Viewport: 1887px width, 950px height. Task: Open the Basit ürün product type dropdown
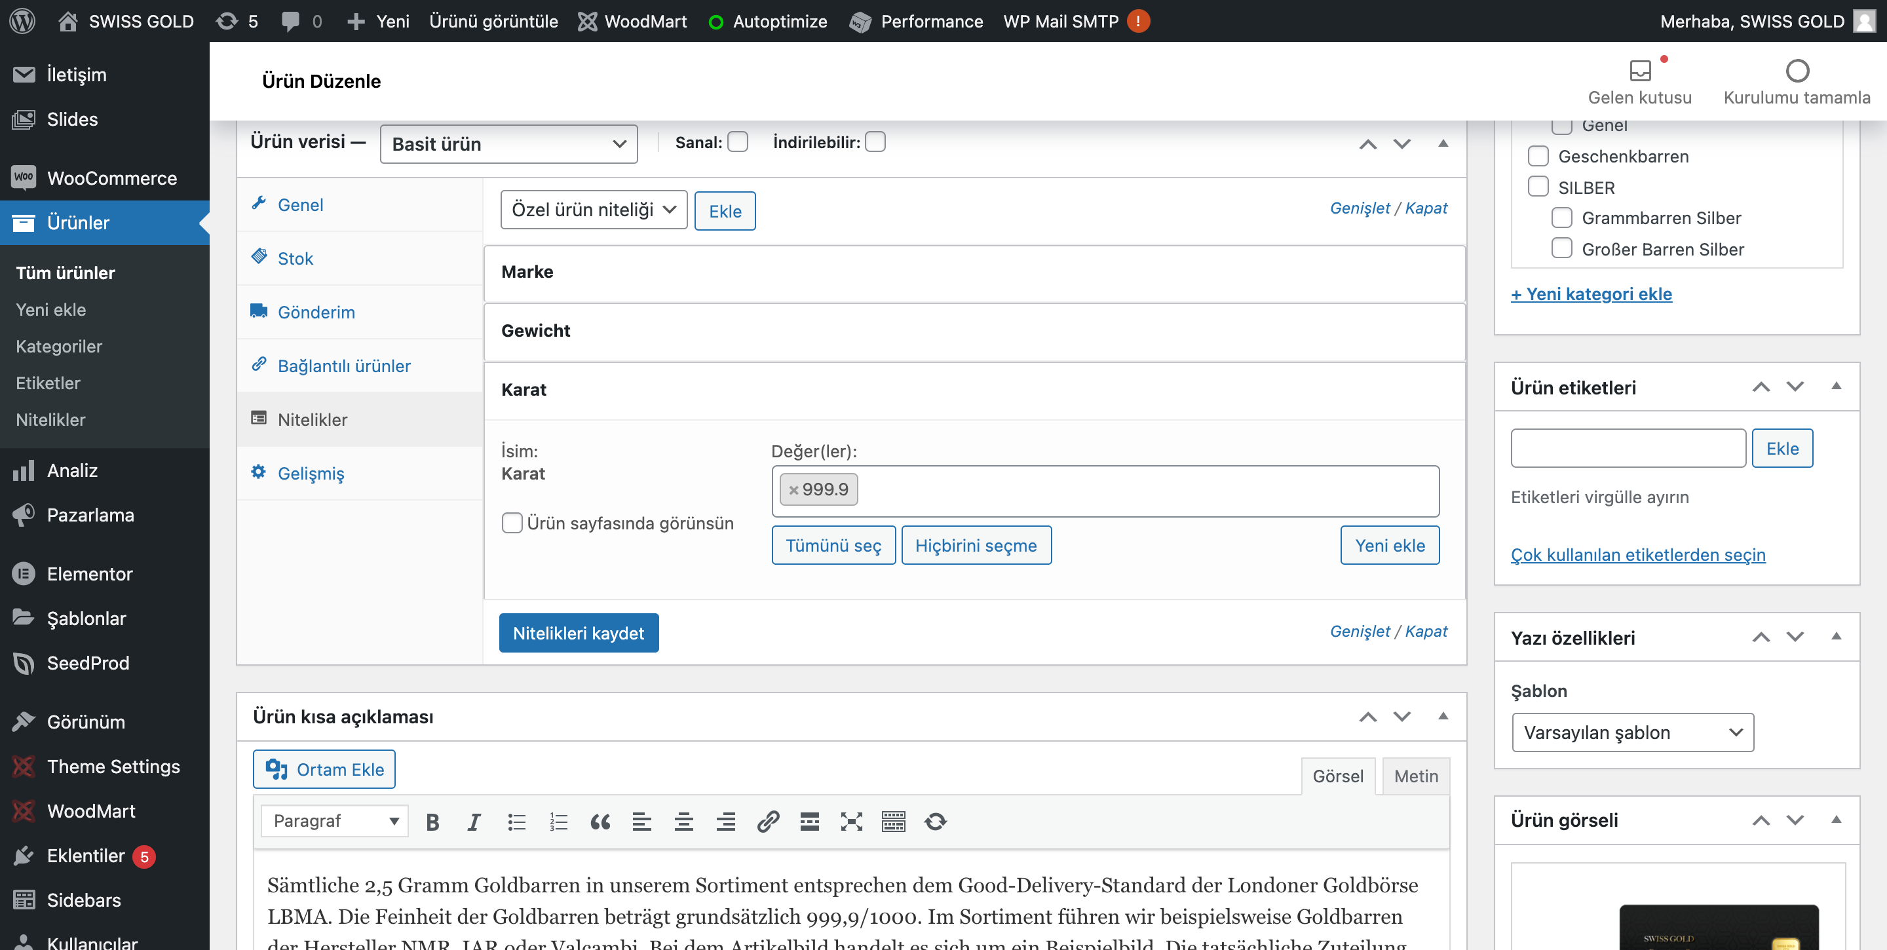click(508, 143)
